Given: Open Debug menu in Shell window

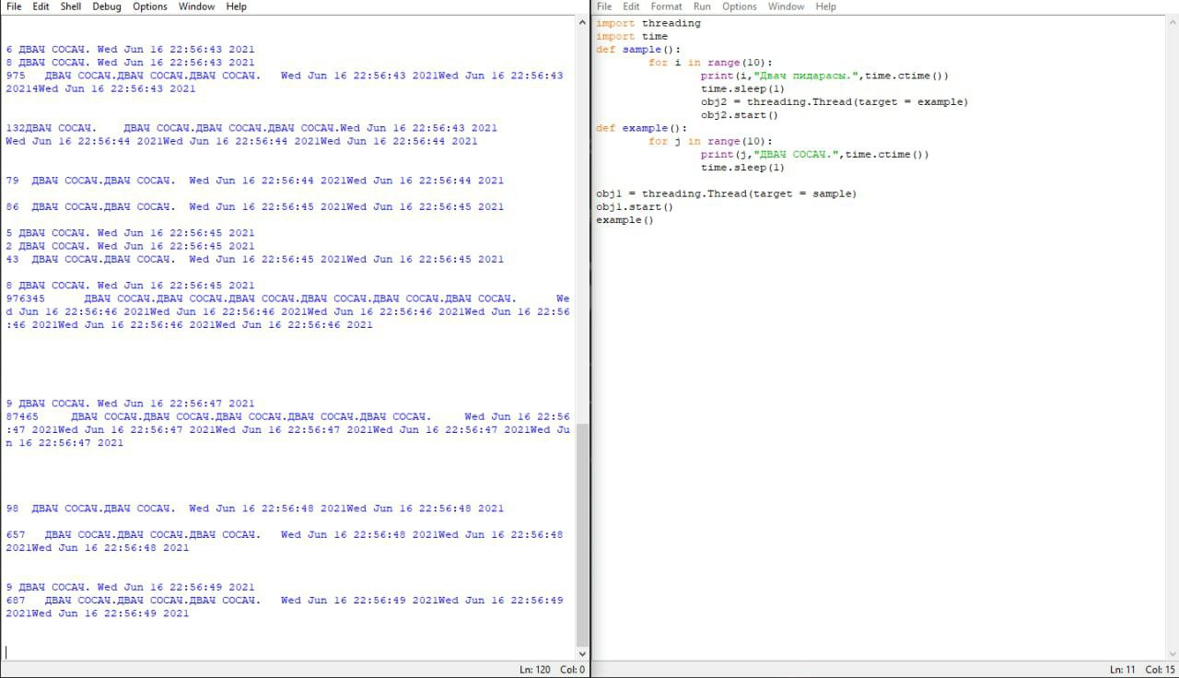Looking at the screenshot, I should pyautogui.click(x=107, y=6).
